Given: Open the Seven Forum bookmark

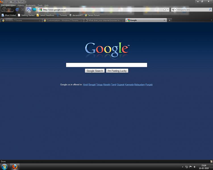Looking at the screenshot, I should pyautogui.click(x=92, y=15).
